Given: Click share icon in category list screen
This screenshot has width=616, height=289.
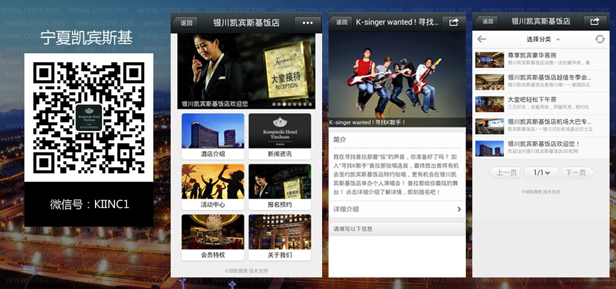Looking at the screenshot, I should pos(595,22).
